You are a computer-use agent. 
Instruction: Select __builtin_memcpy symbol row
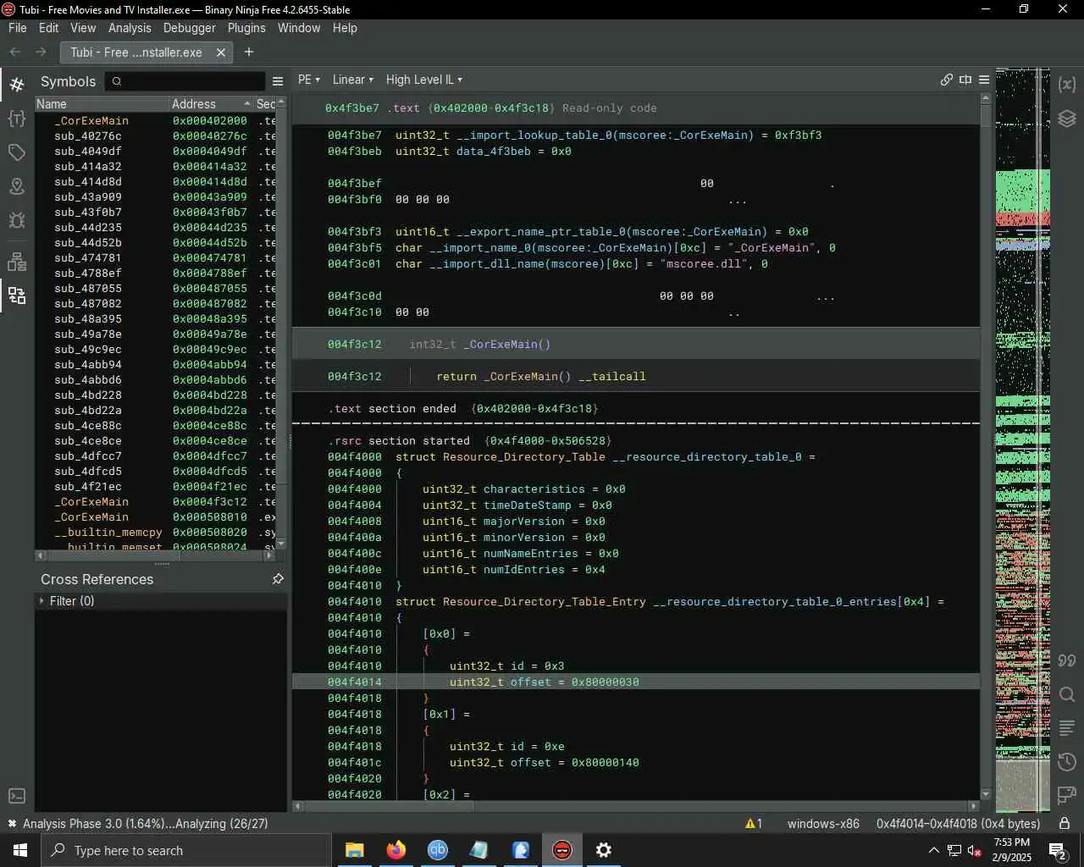155,532
